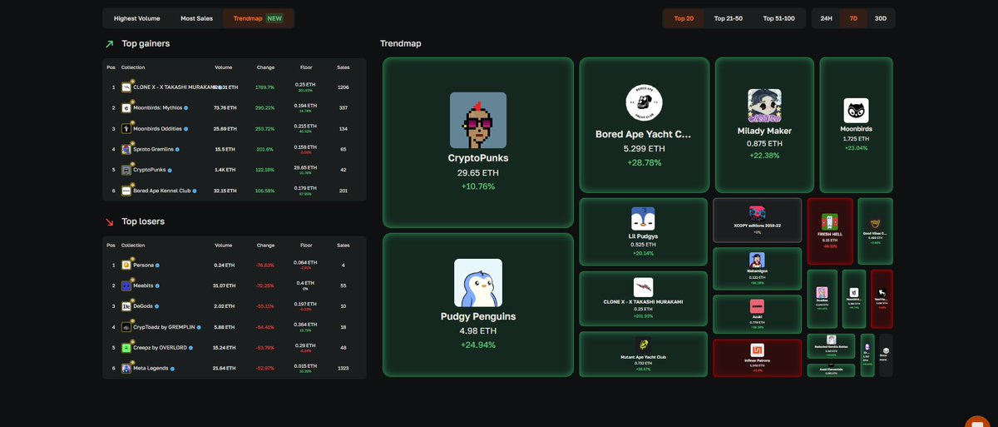Image resolution: width=998 pixels, height=427 pixels.
Task: Open the Azuki Elementals tile
Action: pyautogui.click(x=831, y=370)
